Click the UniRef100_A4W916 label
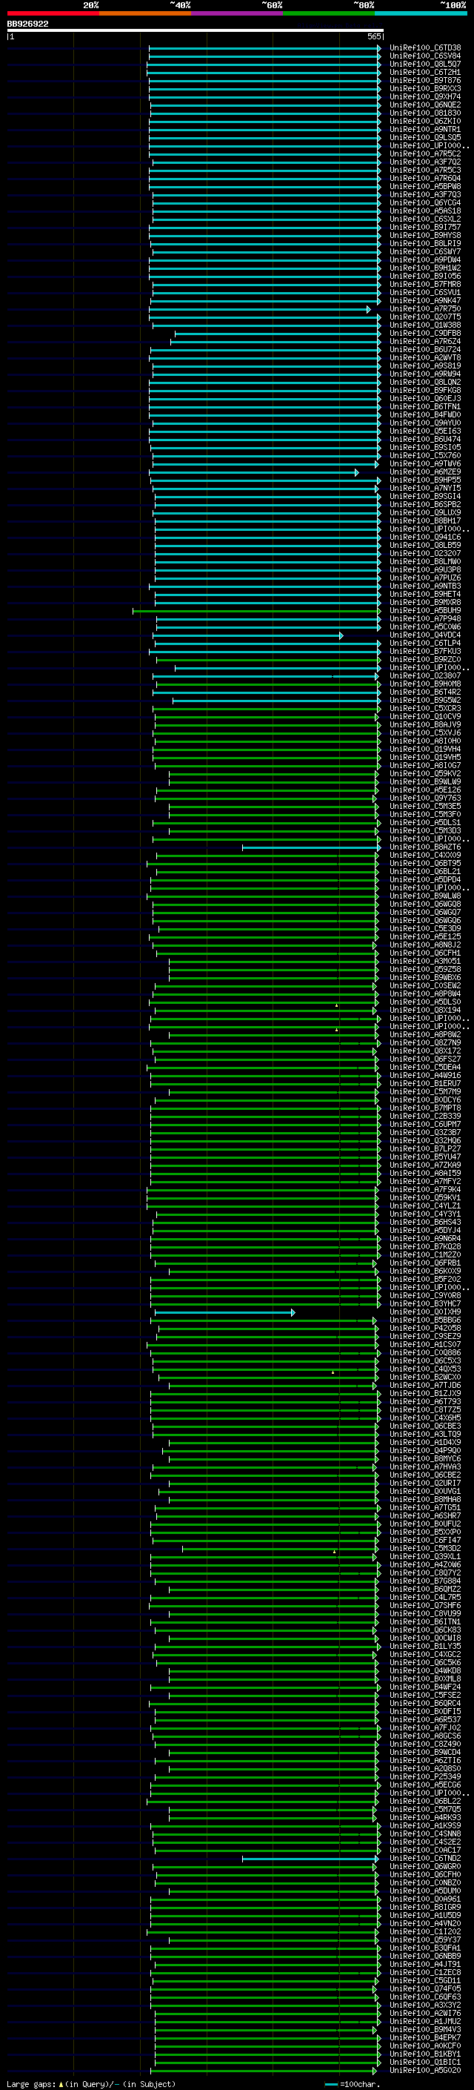 pyautogui.click(x=425, y=1075)
